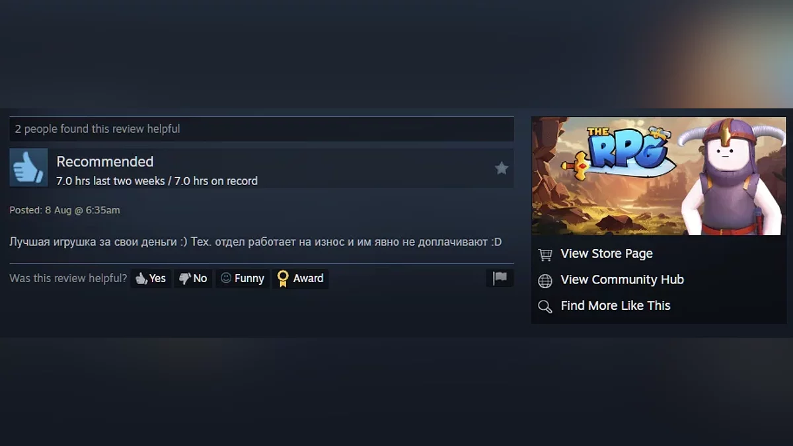
Task: Vote Yes on the review's helpfulness
Action: tap(151, 278)
